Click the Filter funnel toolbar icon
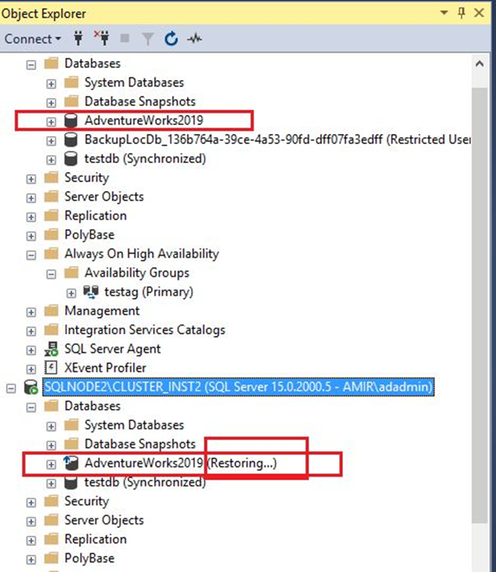This screenshot has height=572, width=496. 148,39
